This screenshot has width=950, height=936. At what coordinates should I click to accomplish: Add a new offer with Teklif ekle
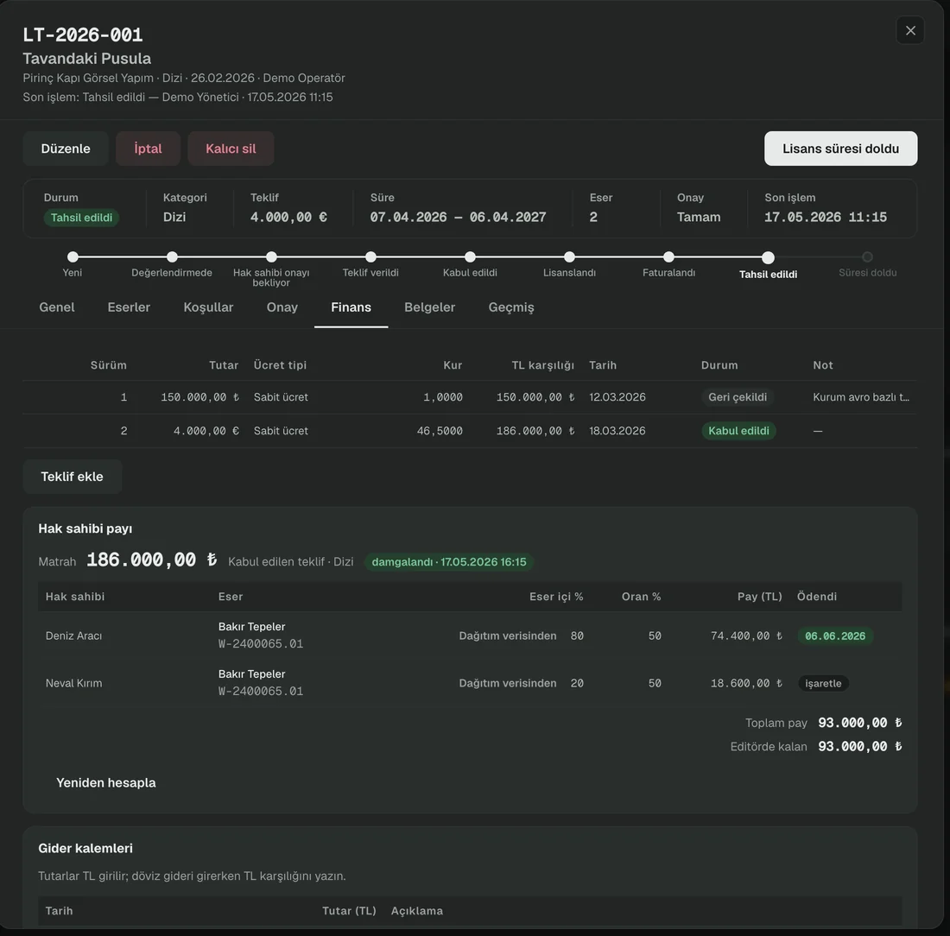tap(72, 477)
